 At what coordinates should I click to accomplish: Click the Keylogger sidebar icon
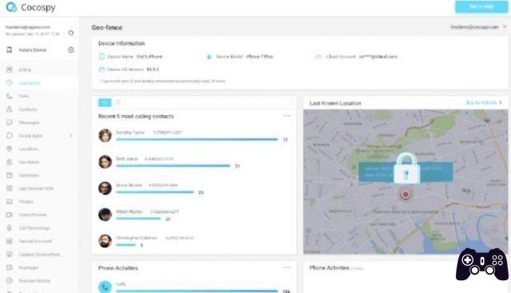point(10,267)
